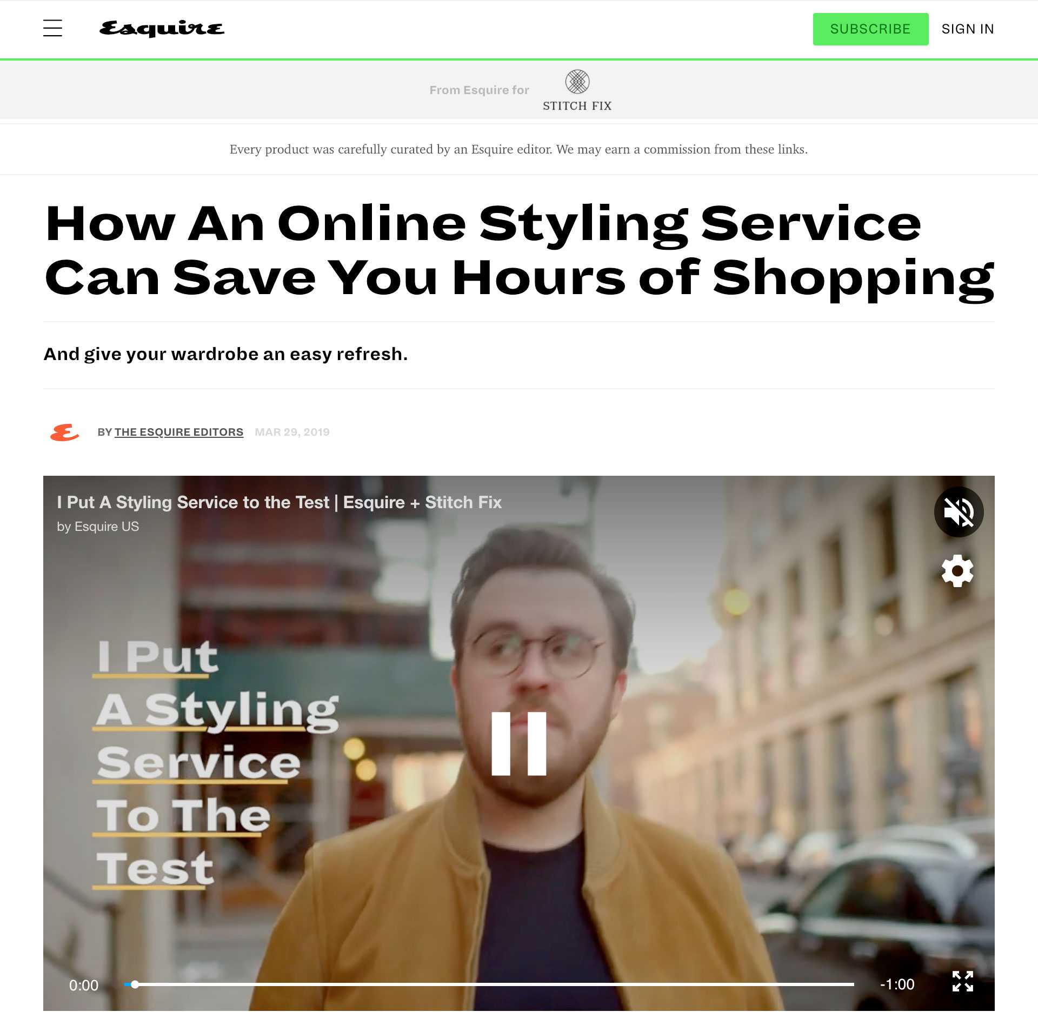Viewport: 1038px width, 1025px height.
Task: Click the MAR 29, 2019 publish date
Action: (x=292, y=432)
